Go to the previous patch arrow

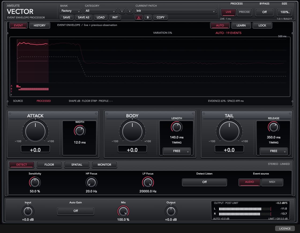click(x=122, y=11)
